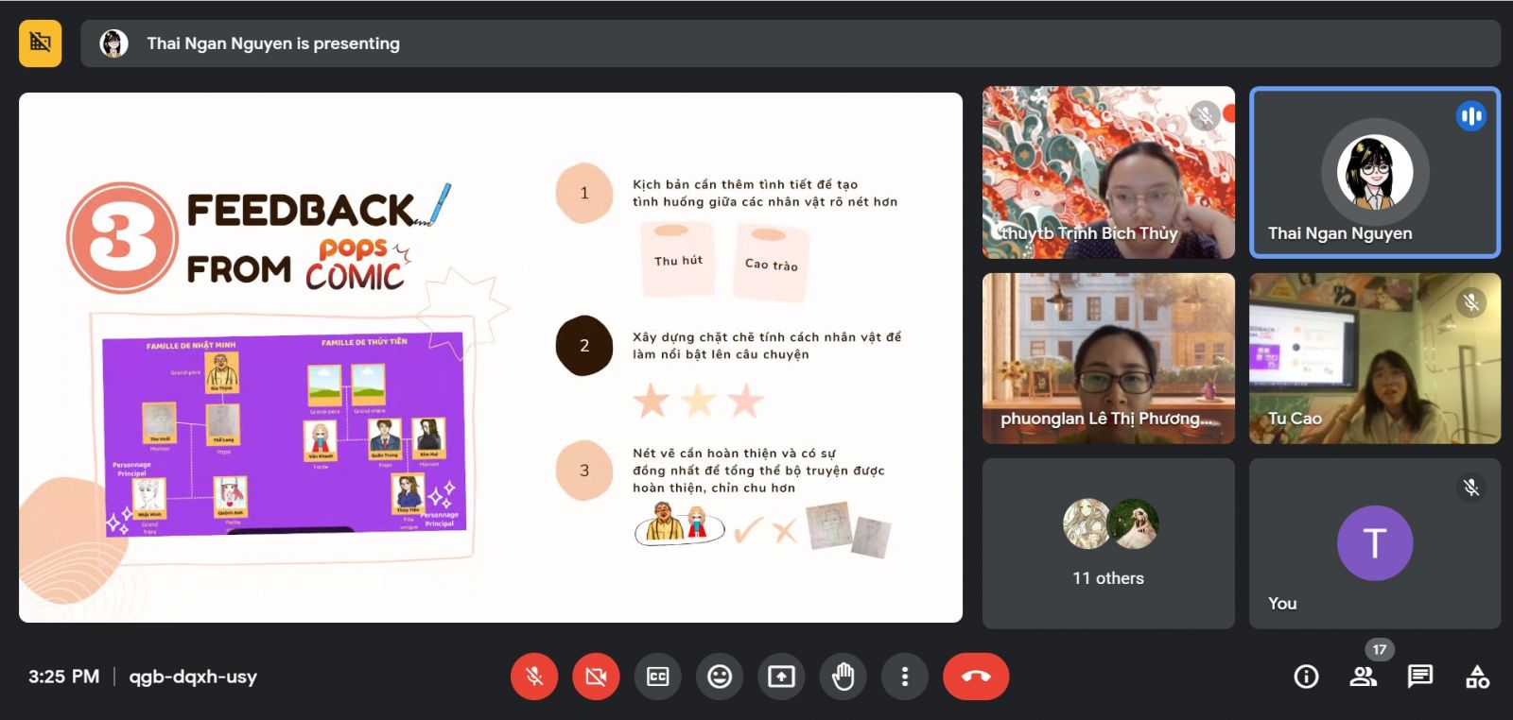Click the Present now screen share icon

coord(781,677)
